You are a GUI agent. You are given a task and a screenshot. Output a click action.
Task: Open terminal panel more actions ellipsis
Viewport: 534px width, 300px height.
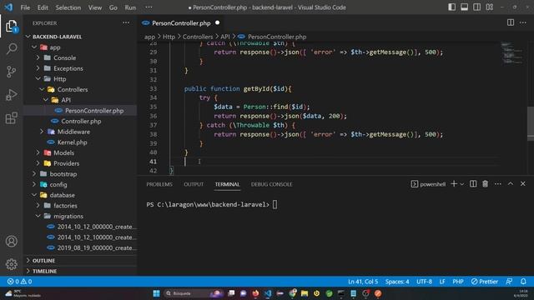497,183
